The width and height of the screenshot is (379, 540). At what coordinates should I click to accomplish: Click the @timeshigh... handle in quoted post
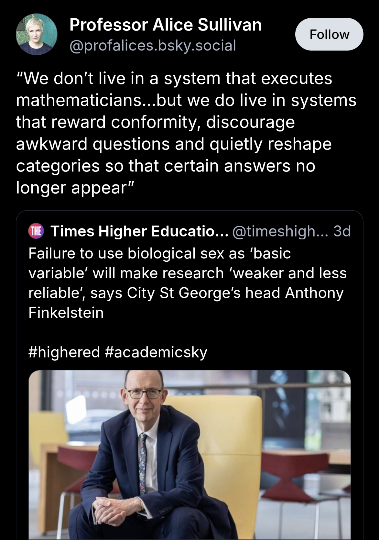280,231
